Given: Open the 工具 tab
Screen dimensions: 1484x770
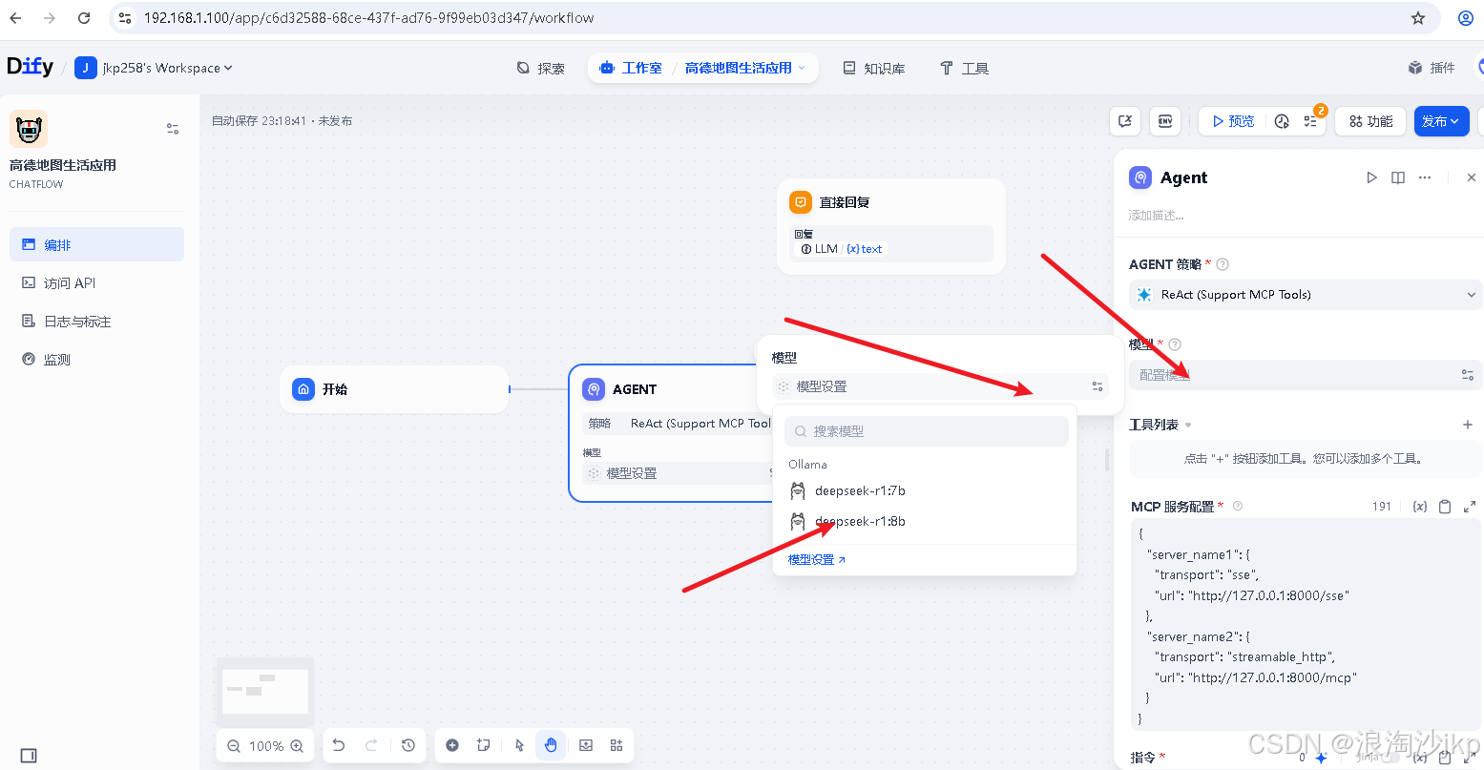Looking at the screenshot, I should point(965,69).
